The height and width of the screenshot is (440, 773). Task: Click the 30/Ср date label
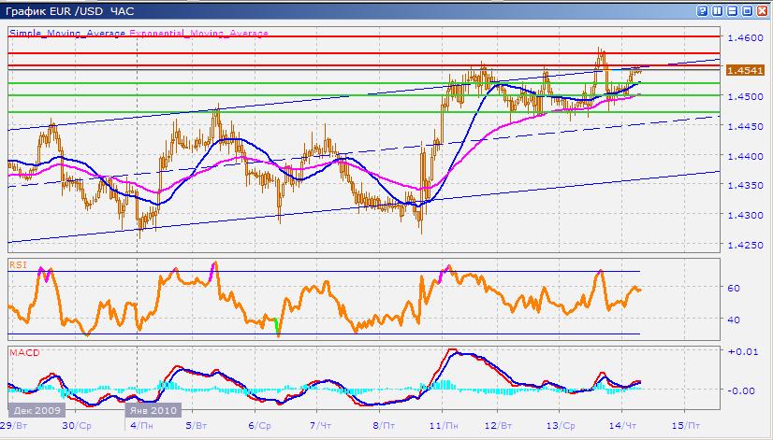[x=77, y=425]
